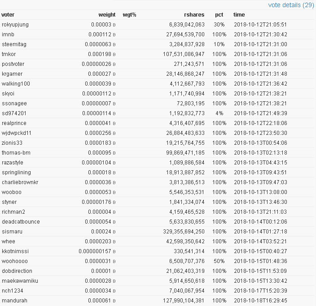Click the time column header
Image resolution: width=316 pixels, height=306 pixels.
pyautogui.click(x=239, y=15)
